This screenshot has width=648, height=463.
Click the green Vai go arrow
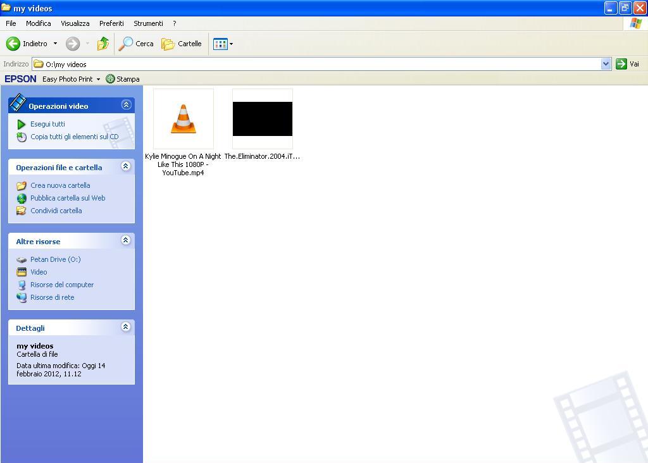point(621,64)
